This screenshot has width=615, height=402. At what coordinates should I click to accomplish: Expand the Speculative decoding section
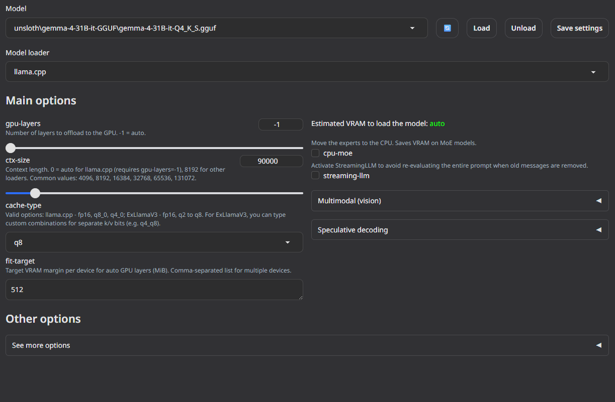(x=460, y=230)
